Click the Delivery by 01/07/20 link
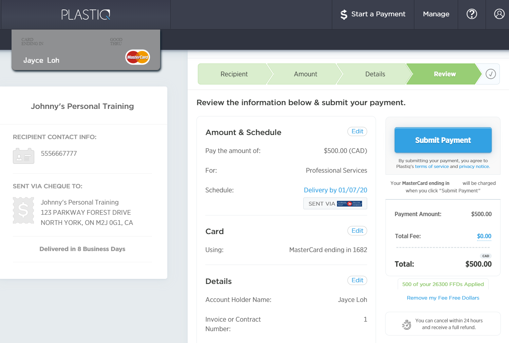 pos(335,190)
